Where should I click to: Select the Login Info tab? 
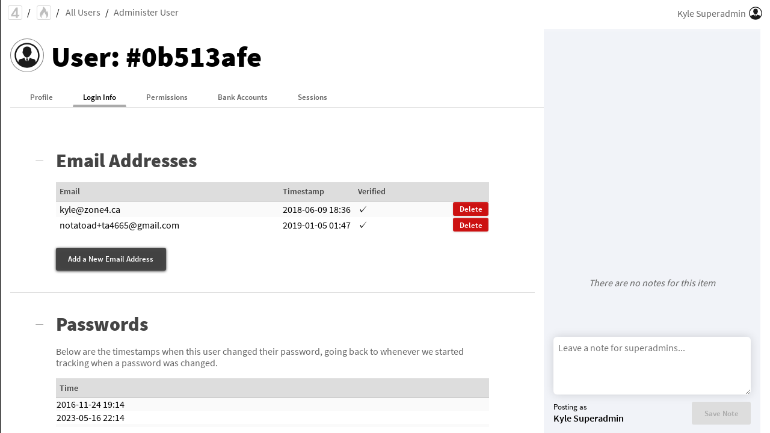[99, 97]
